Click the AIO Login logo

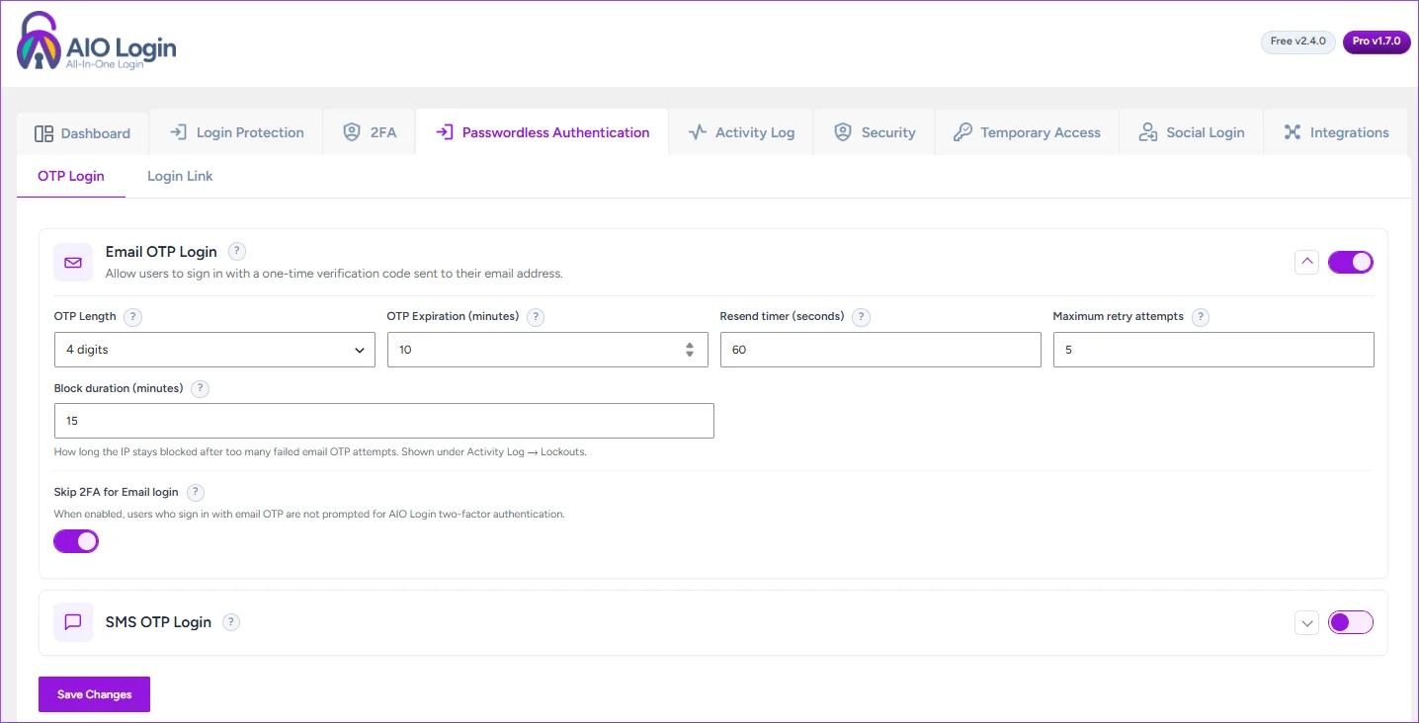pos(97,41)
